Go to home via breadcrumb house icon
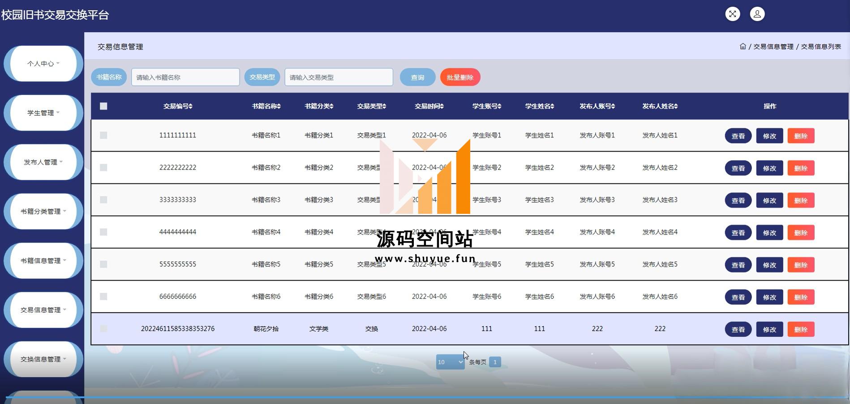 743,47
